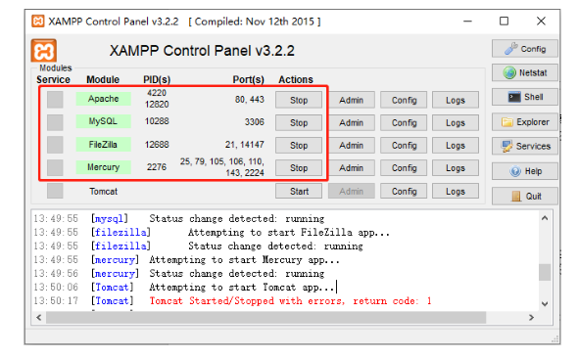View FileZilla Logs
This screenshot has height=358, width=578.
tap(456, 146)
